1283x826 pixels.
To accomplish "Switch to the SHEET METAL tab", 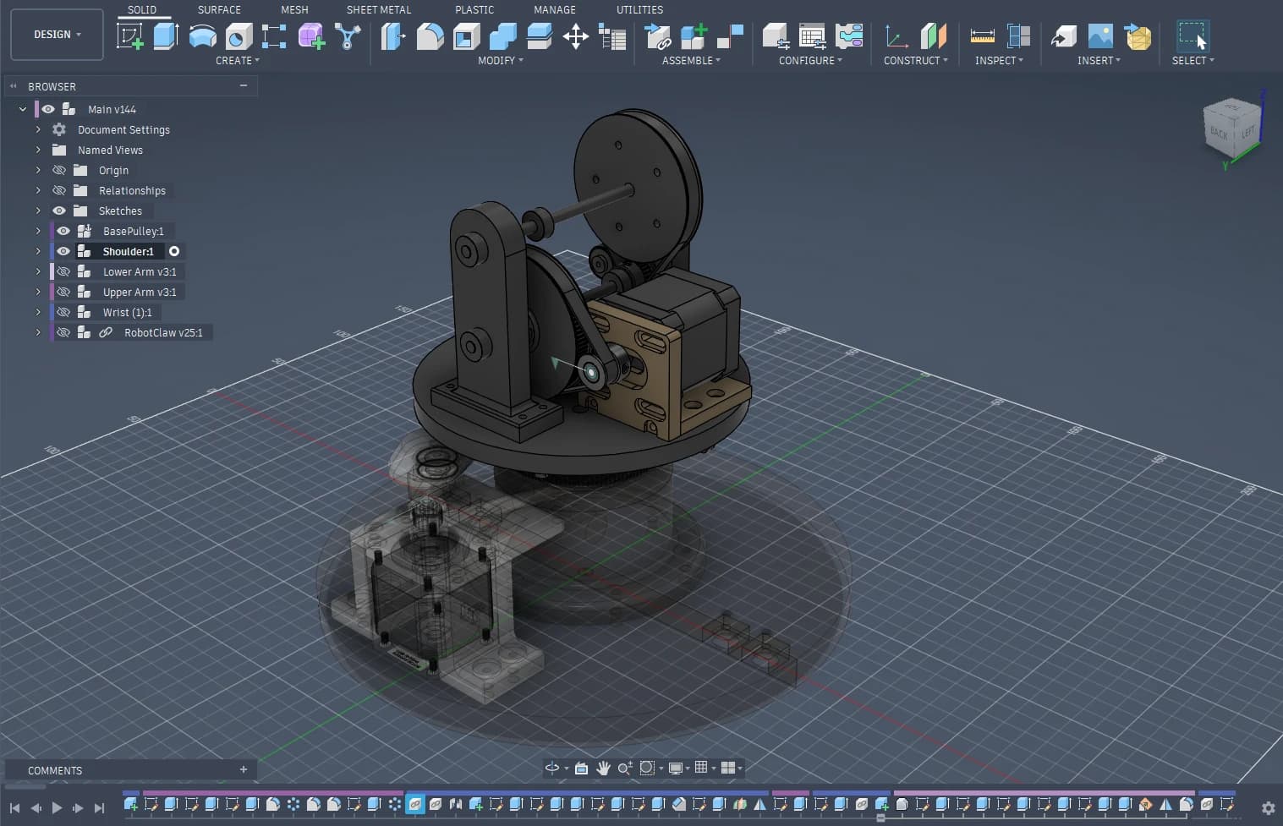I will coord(379,10).
